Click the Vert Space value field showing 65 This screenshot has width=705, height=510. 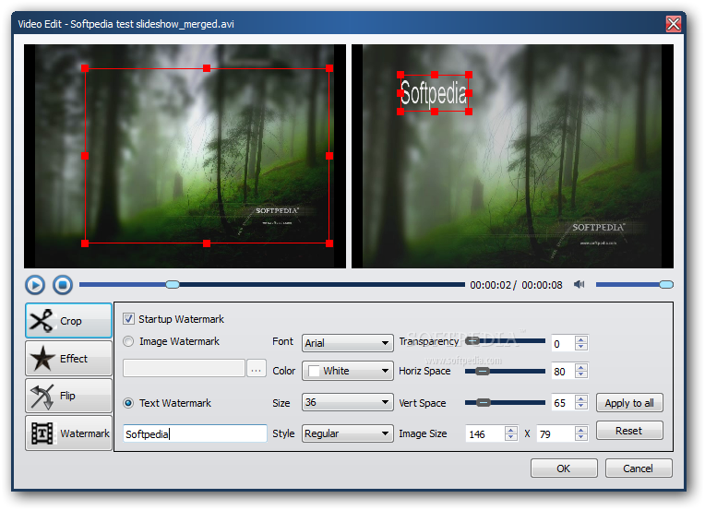coord(563,403)
